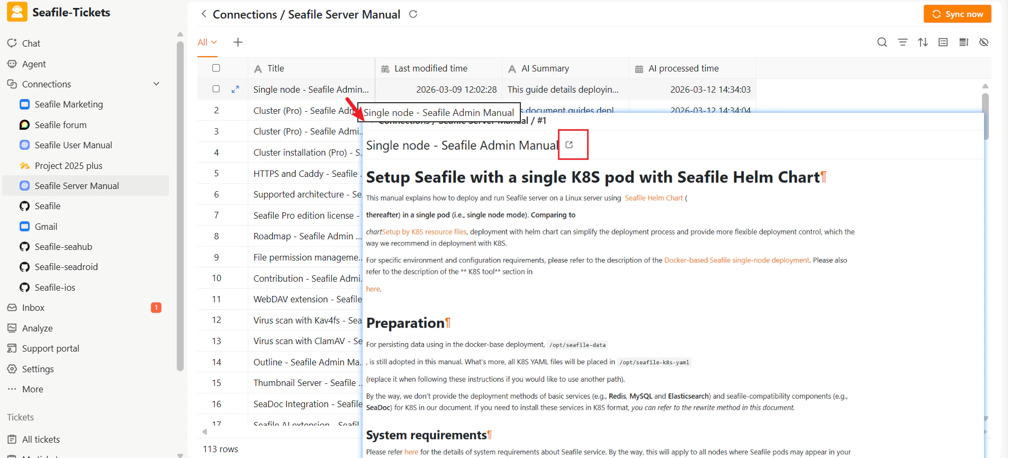Toggle the select-all checkbox in header
Viewport: 1010px width, 458px height.
216,68
